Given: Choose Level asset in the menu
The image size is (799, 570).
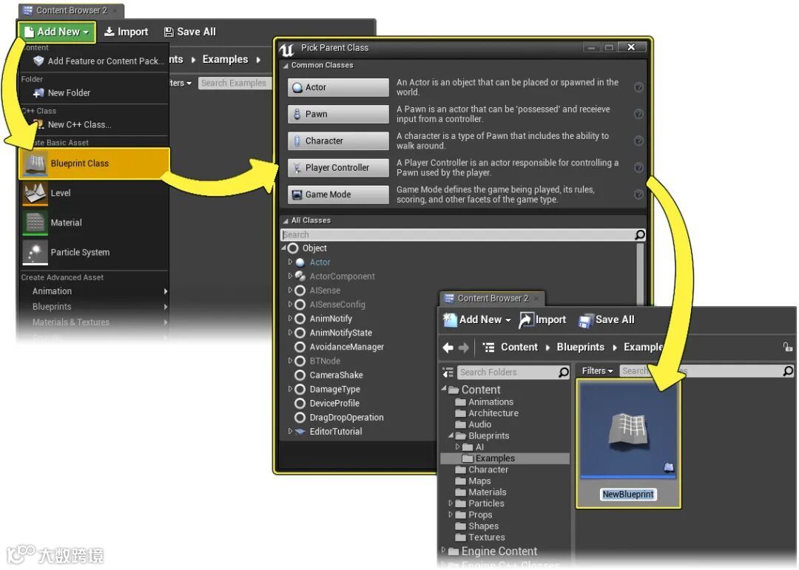Looking at the screenshot, I should click(94, 193).
